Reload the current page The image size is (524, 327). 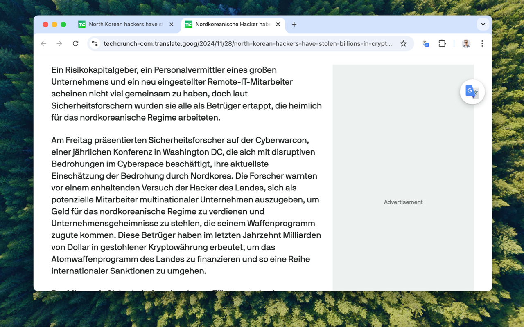coord(76,44)
